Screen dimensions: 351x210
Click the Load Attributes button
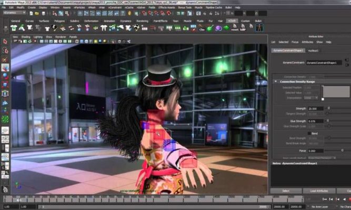coord(319,191)
